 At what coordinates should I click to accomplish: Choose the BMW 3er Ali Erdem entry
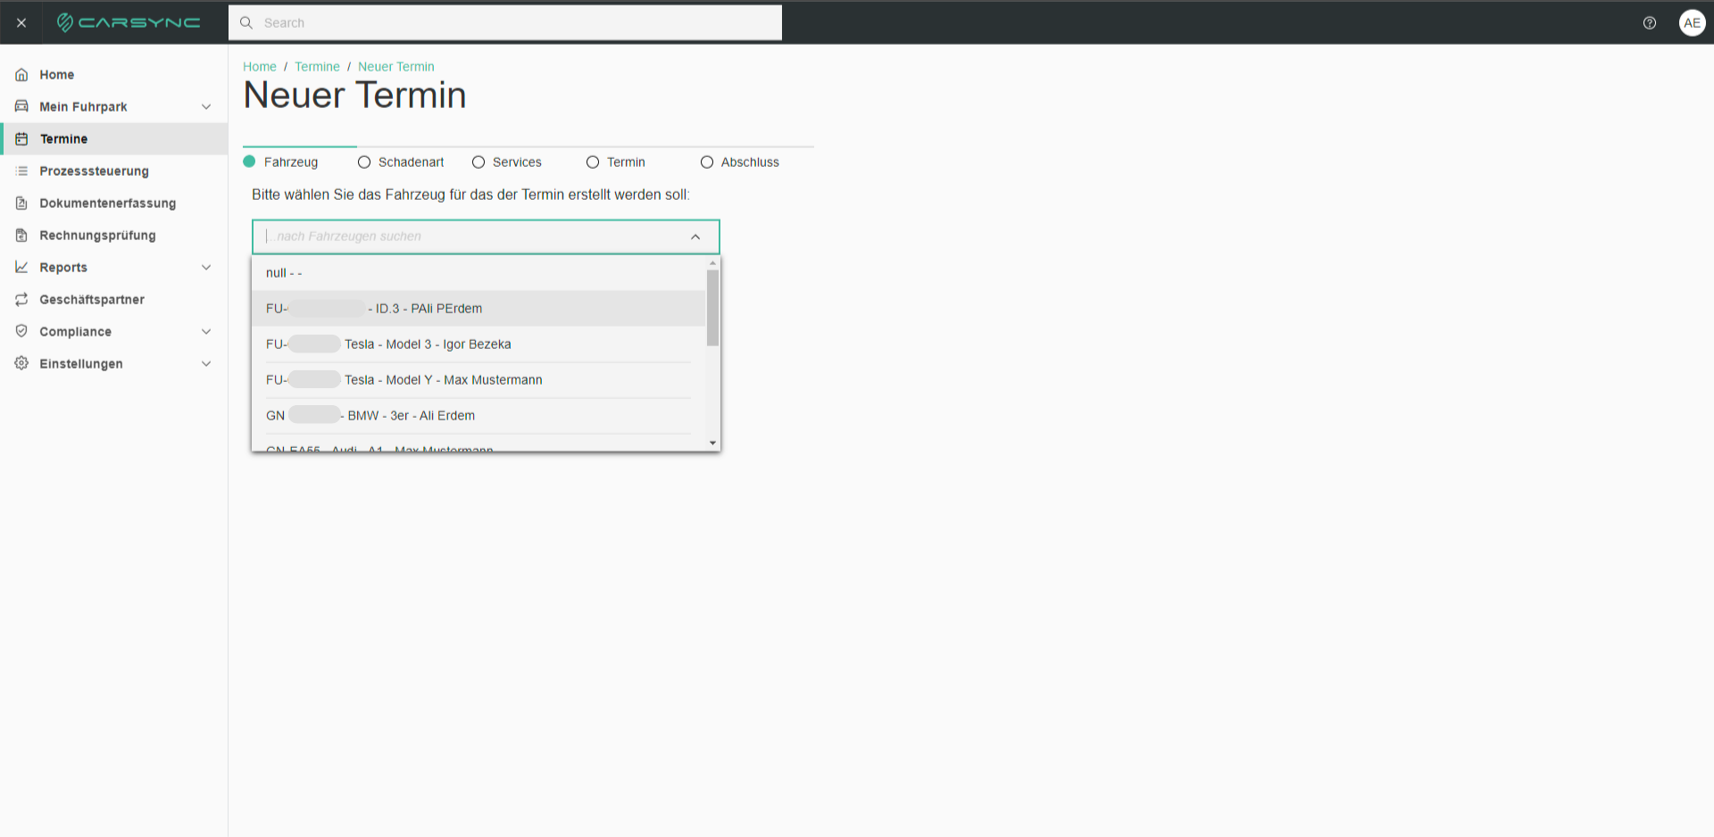[478, 416]
